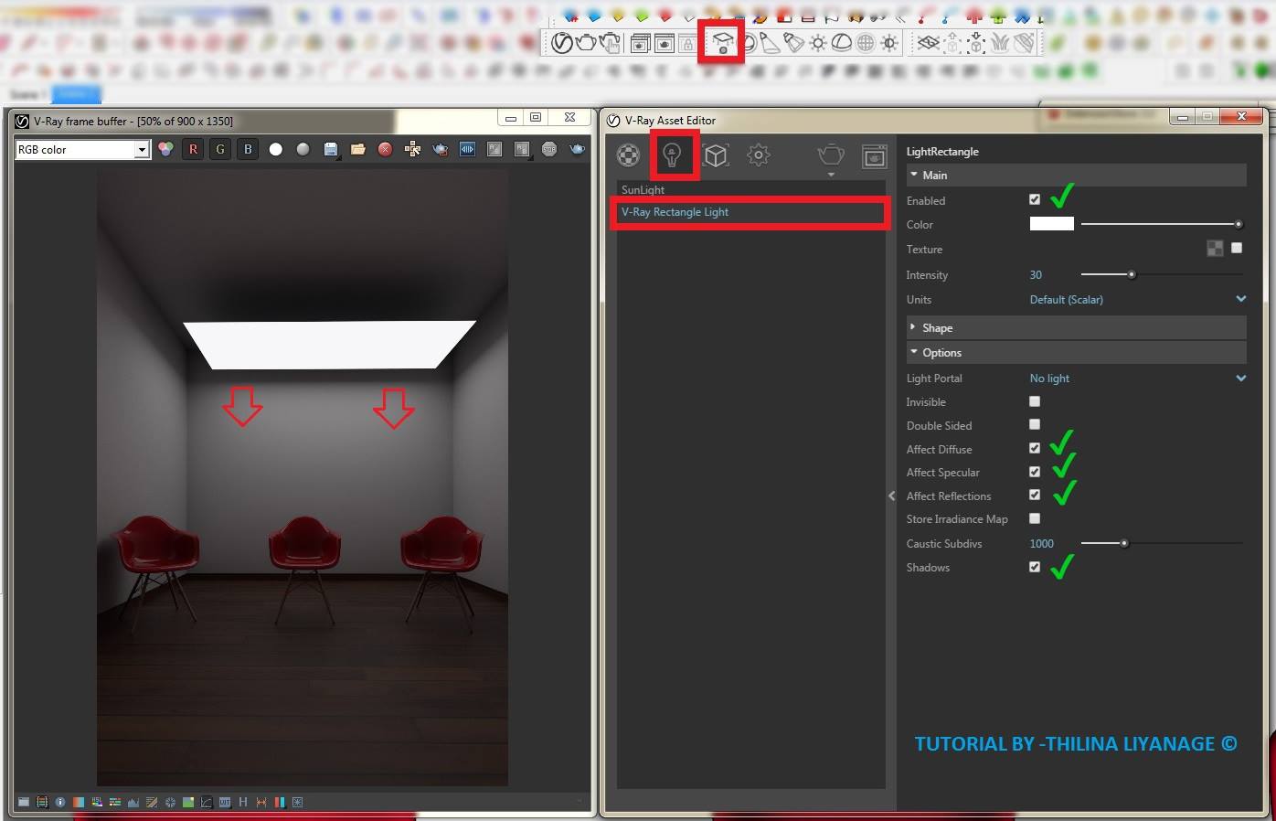The height and width of the screenshot is (821, 1276).
Task: Uncheck the Shadows checkbox
Action: (1035, 567)
